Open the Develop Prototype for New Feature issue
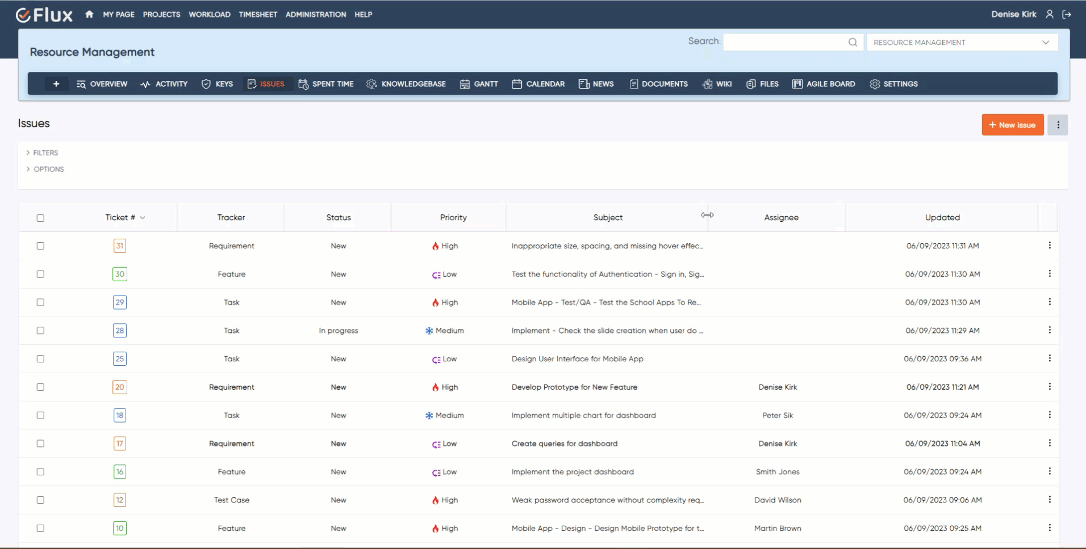1086x549 pixels. [x=574, y=387]
